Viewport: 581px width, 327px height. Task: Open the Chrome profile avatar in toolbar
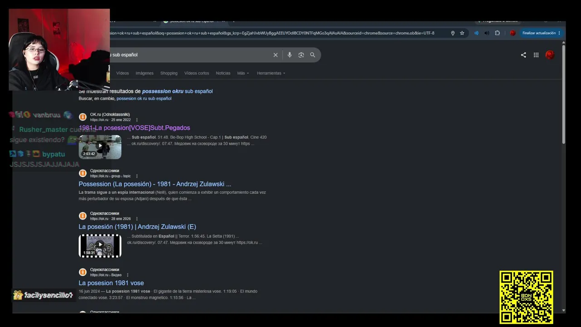pyautogui.click(x=512, y=33)
